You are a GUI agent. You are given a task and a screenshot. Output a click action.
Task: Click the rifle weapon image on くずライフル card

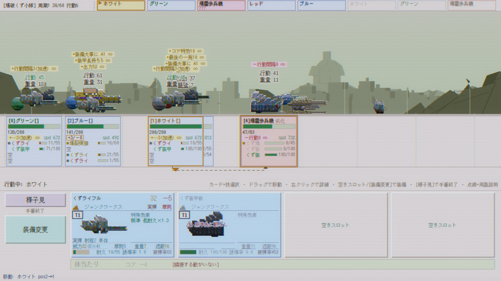[x=104, y=225]
